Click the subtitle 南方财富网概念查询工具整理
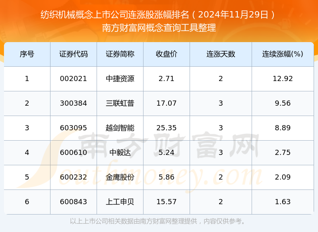 click(159, 28)
